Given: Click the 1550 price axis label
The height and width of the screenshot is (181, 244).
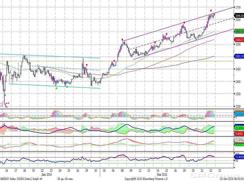Looking at the screenshot, I should coord(238,45).
